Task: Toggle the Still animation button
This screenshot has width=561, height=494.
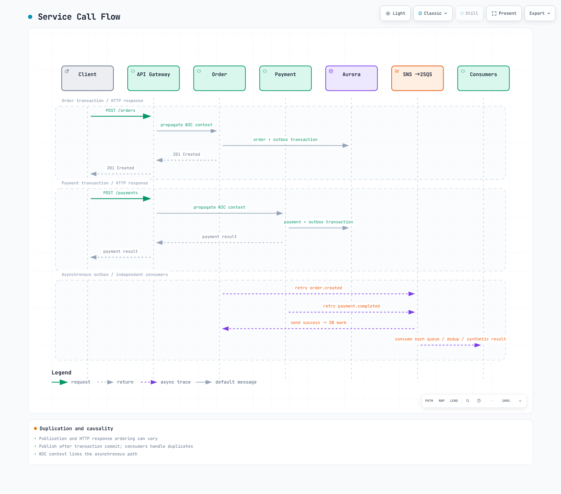Action: point(469,13)
